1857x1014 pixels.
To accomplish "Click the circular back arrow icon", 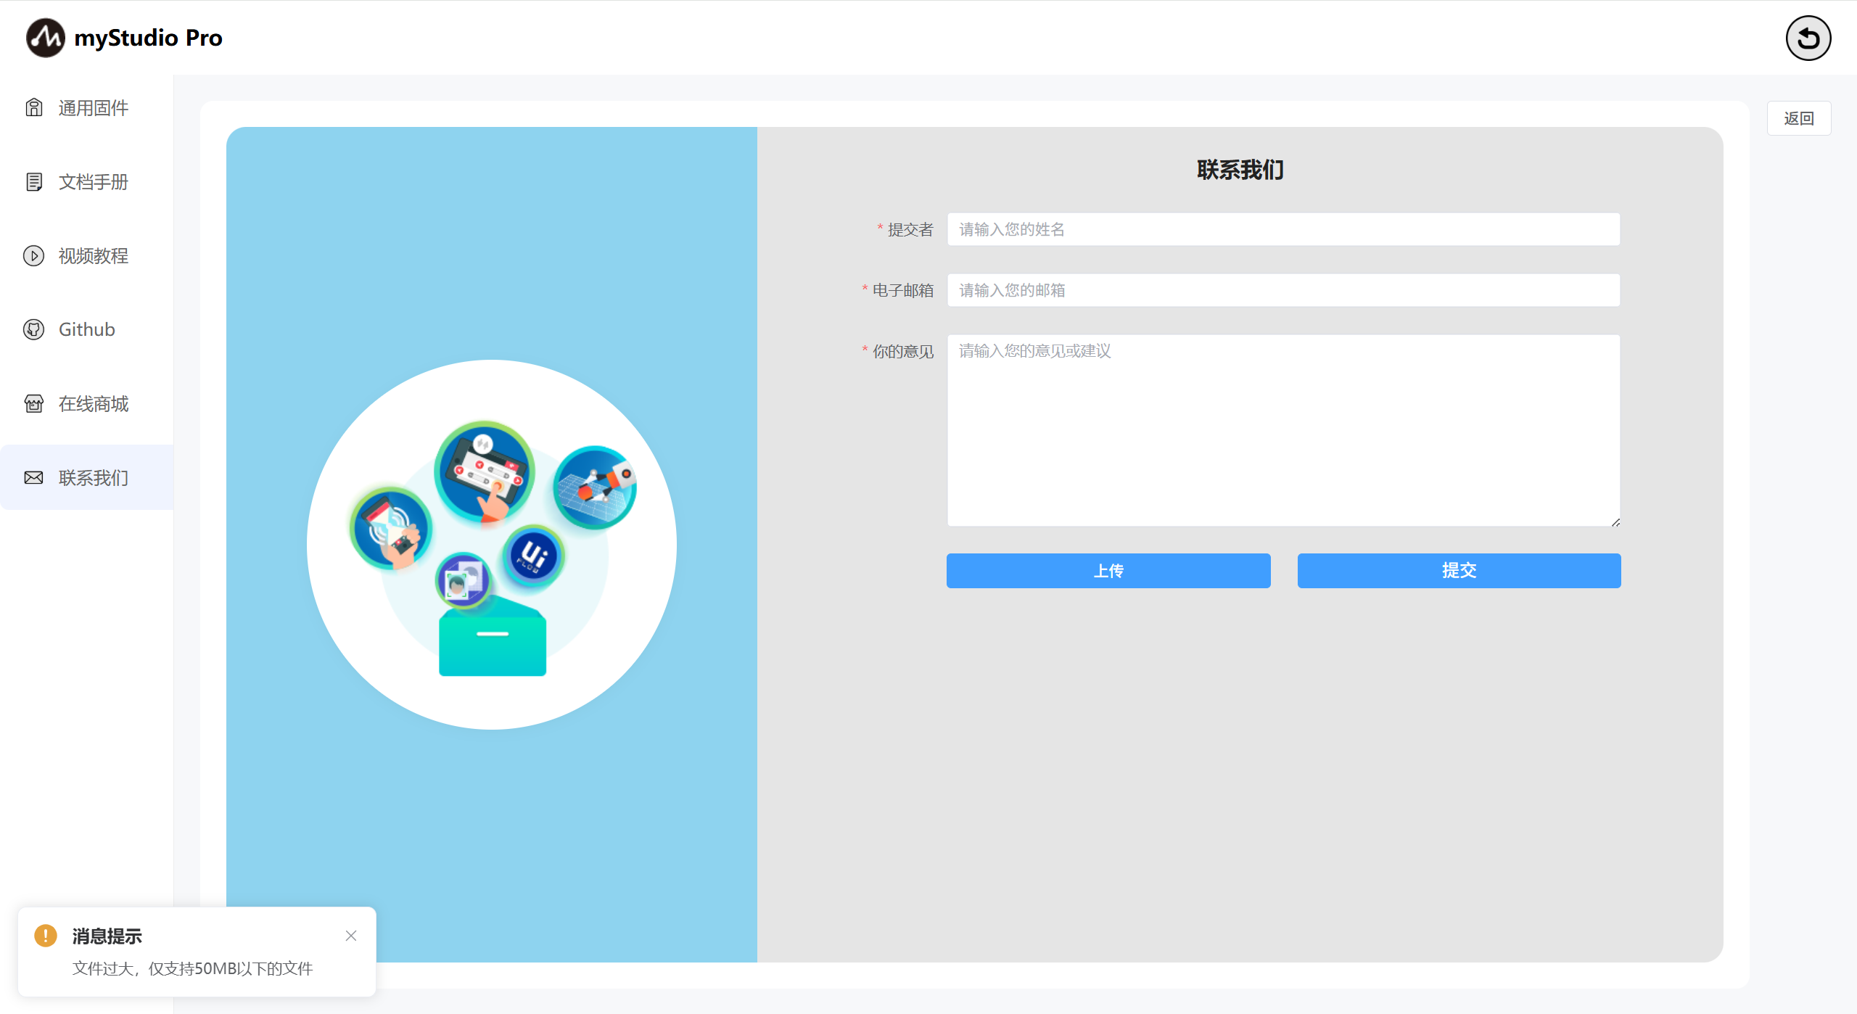I will point(1808,38).
